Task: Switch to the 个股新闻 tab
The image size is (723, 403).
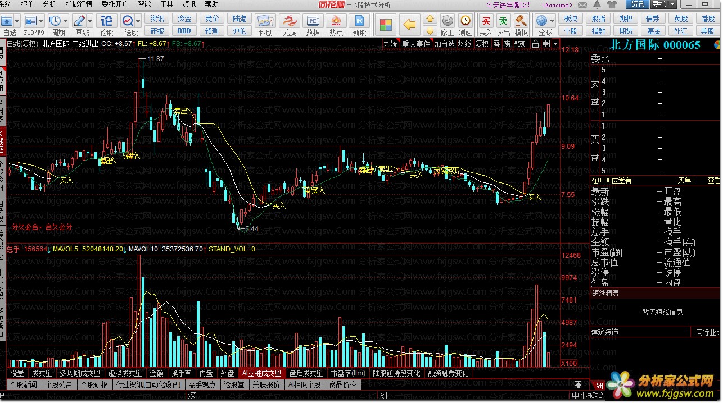Action: [x=24, y=384]
